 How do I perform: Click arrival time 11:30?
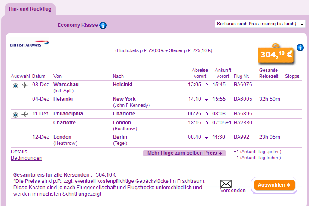219,137
